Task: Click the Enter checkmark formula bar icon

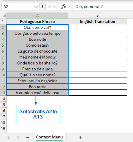Action: click(56, 7)
